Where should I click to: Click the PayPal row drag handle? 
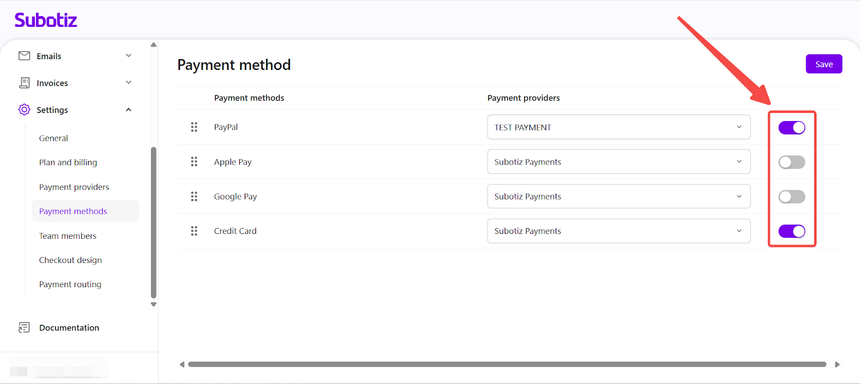tap(194, 127)
